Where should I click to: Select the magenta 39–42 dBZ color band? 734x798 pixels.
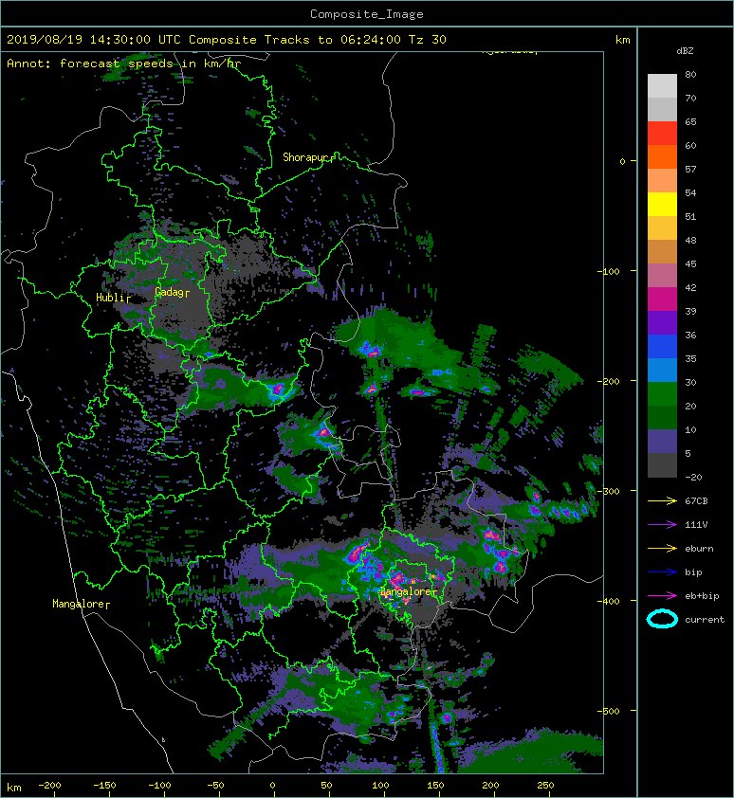pos(662,299)
